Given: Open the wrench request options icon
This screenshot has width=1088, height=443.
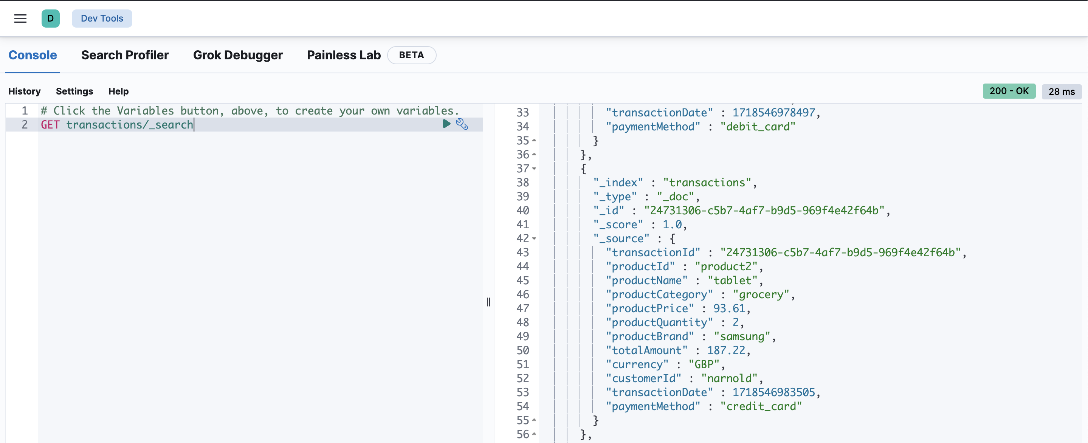Looking at the screenshot, I should tap(462, 124).
